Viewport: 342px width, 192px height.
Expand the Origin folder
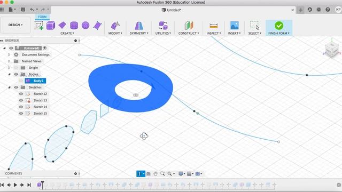9,68
